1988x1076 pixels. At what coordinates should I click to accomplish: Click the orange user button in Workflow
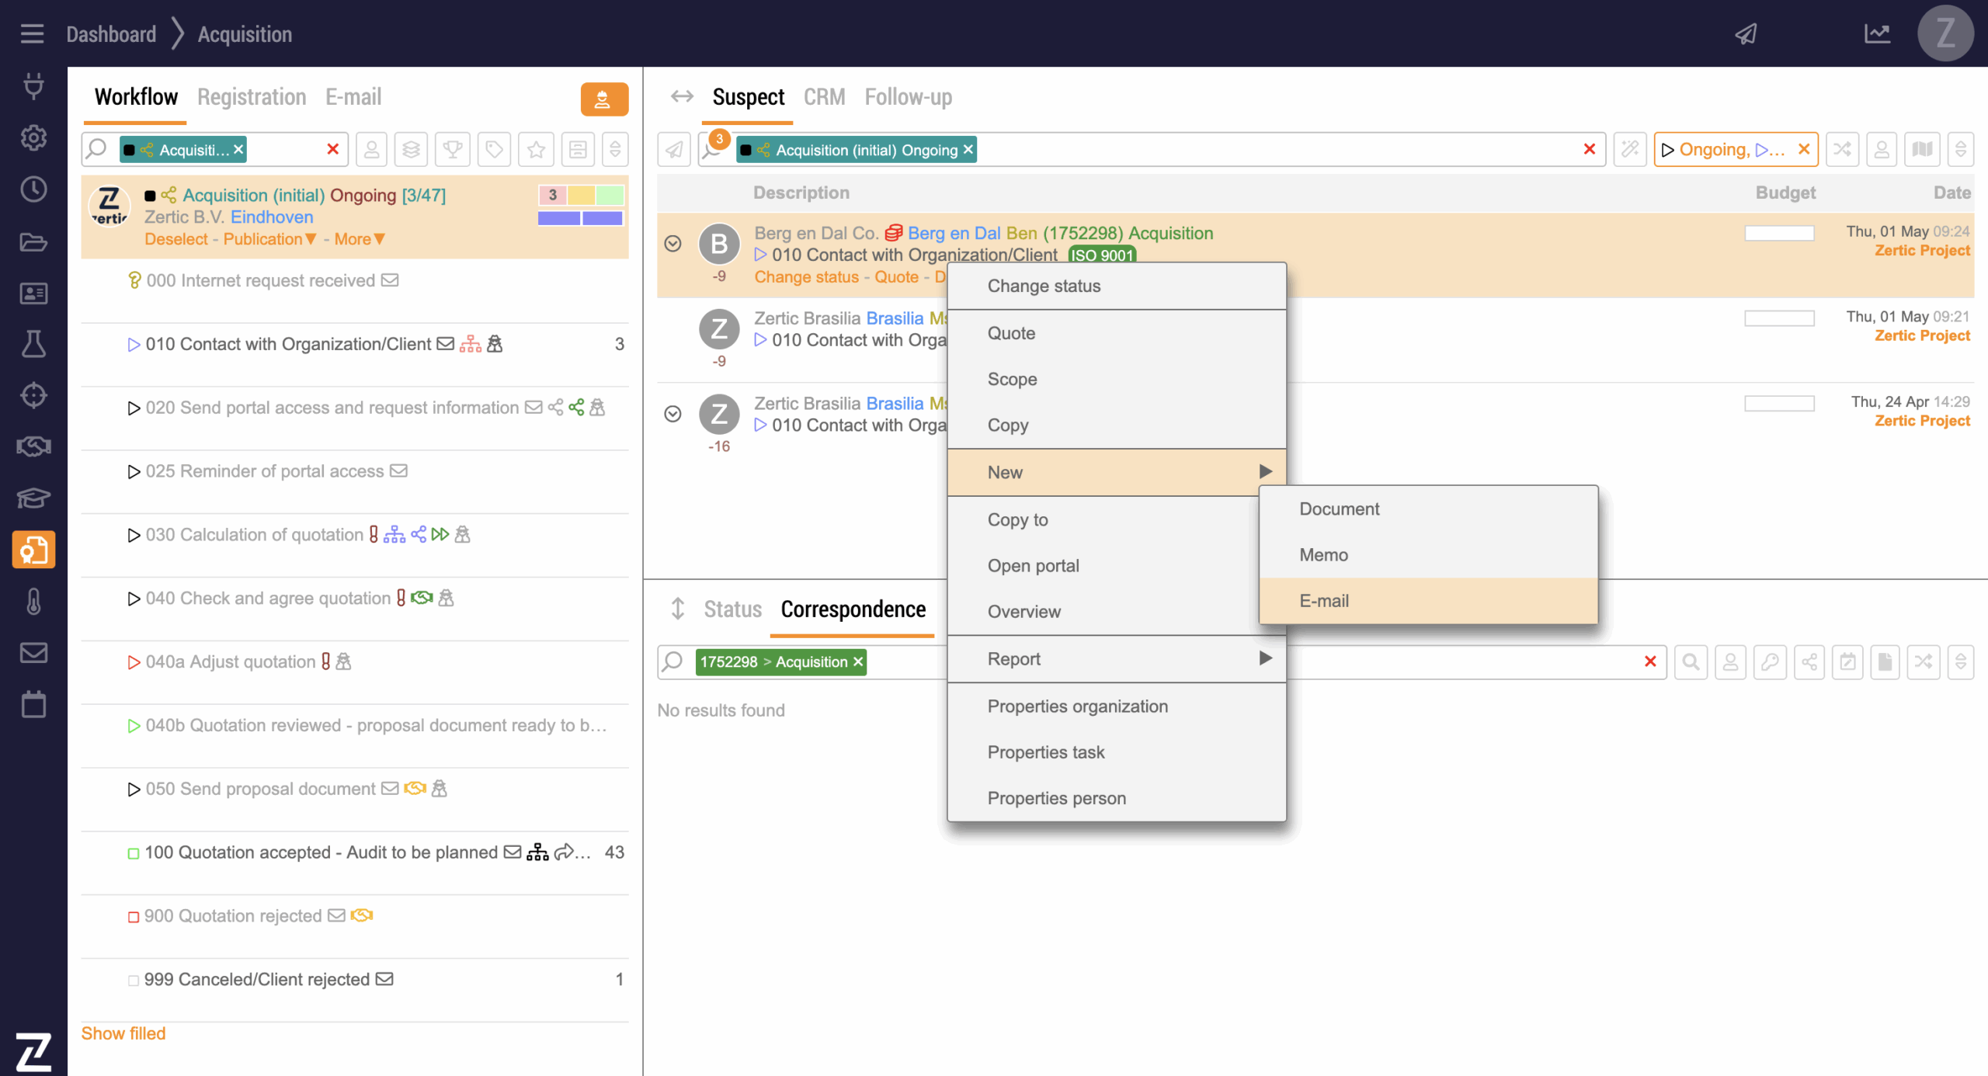[x=603, y=99]
